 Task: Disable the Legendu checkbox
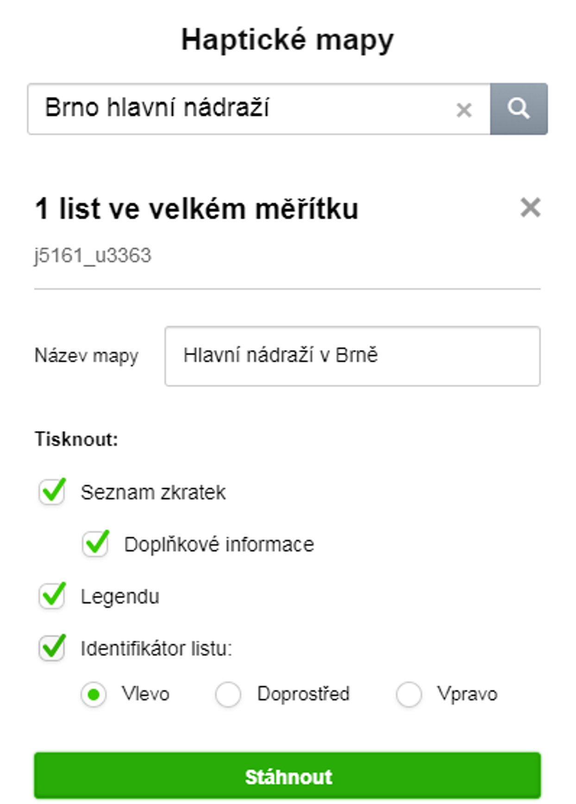pyautogui.click(x=52, y=596)
